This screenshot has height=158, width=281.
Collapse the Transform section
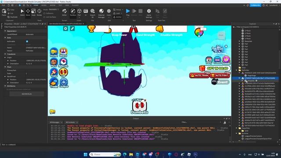pos(5,54)
